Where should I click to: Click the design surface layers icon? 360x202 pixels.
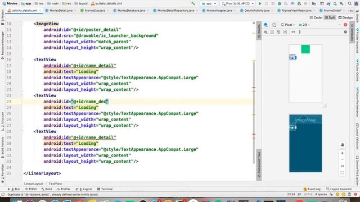265,25
